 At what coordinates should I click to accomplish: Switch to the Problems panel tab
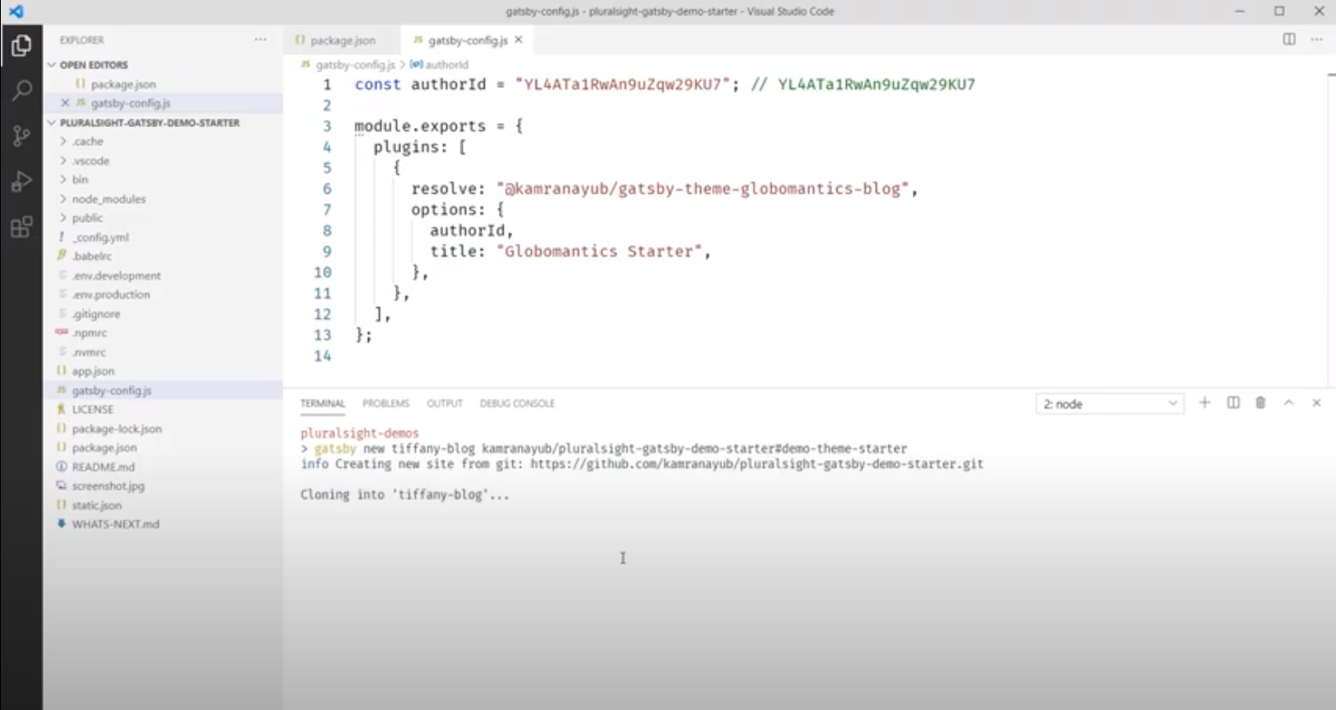386,404
